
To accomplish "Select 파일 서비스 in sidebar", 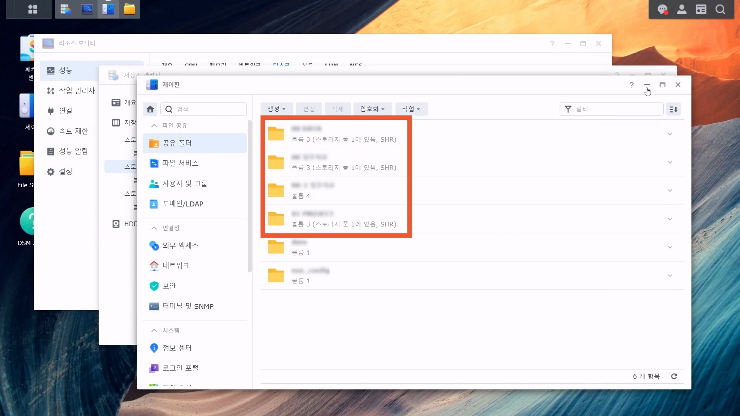I will [180, 163].
